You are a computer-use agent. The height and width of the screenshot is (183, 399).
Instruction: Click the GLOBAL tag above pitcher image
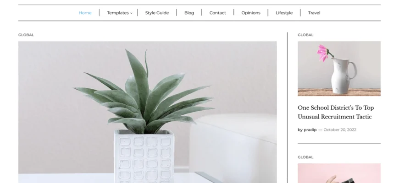[305, 35]
